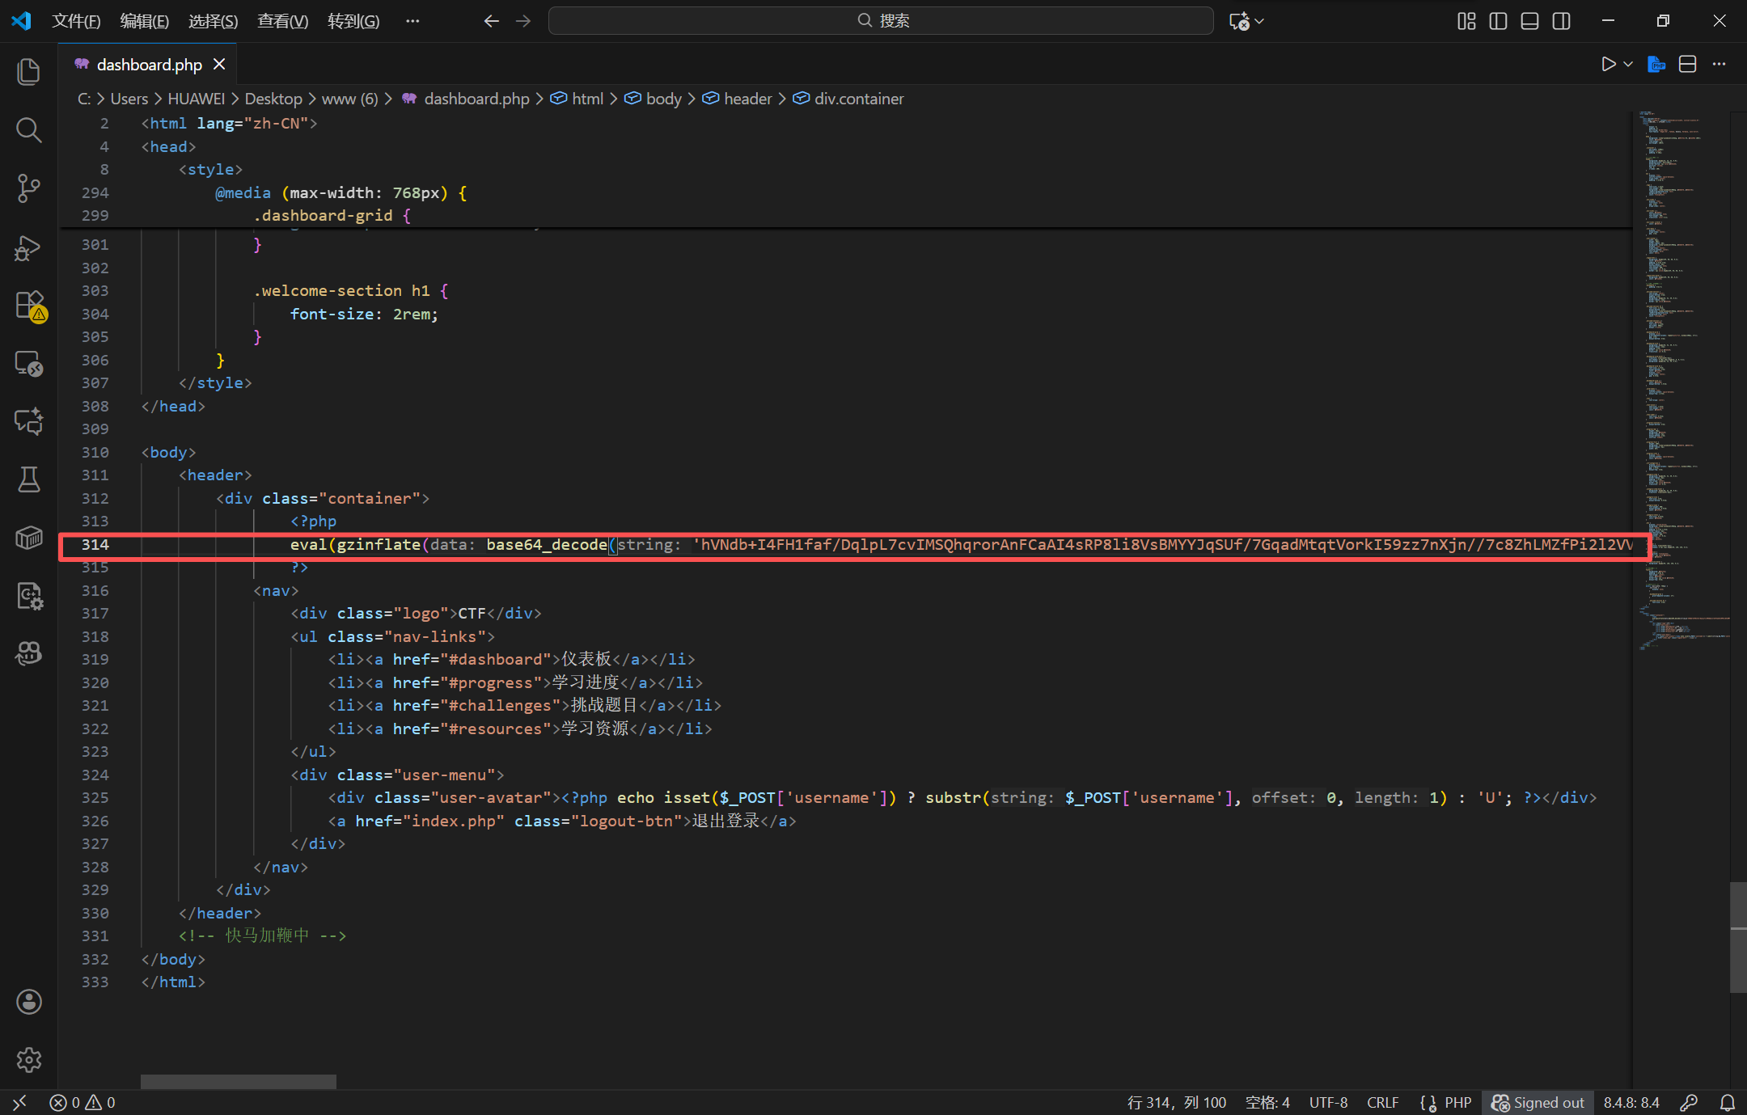1747x1115 pixels.
Task: Change file encoding UTF-8
Action: click(1328, 1102)
